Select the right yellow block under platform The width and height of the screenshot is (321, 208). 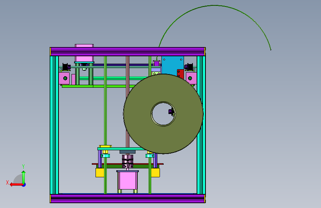pos(156,172)
